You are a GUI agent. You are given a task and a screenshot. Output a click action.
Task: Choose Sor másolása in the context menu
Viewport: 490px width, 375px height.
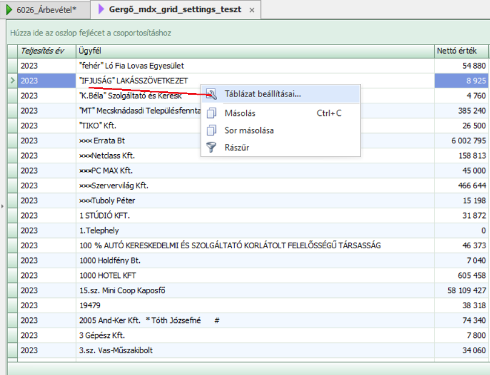(x=248, y=130)
